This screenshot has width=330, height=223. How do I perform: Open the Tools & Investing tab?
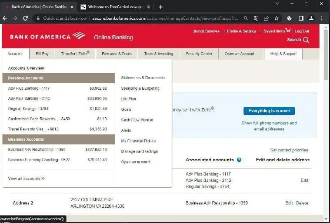tap(159, 54)
